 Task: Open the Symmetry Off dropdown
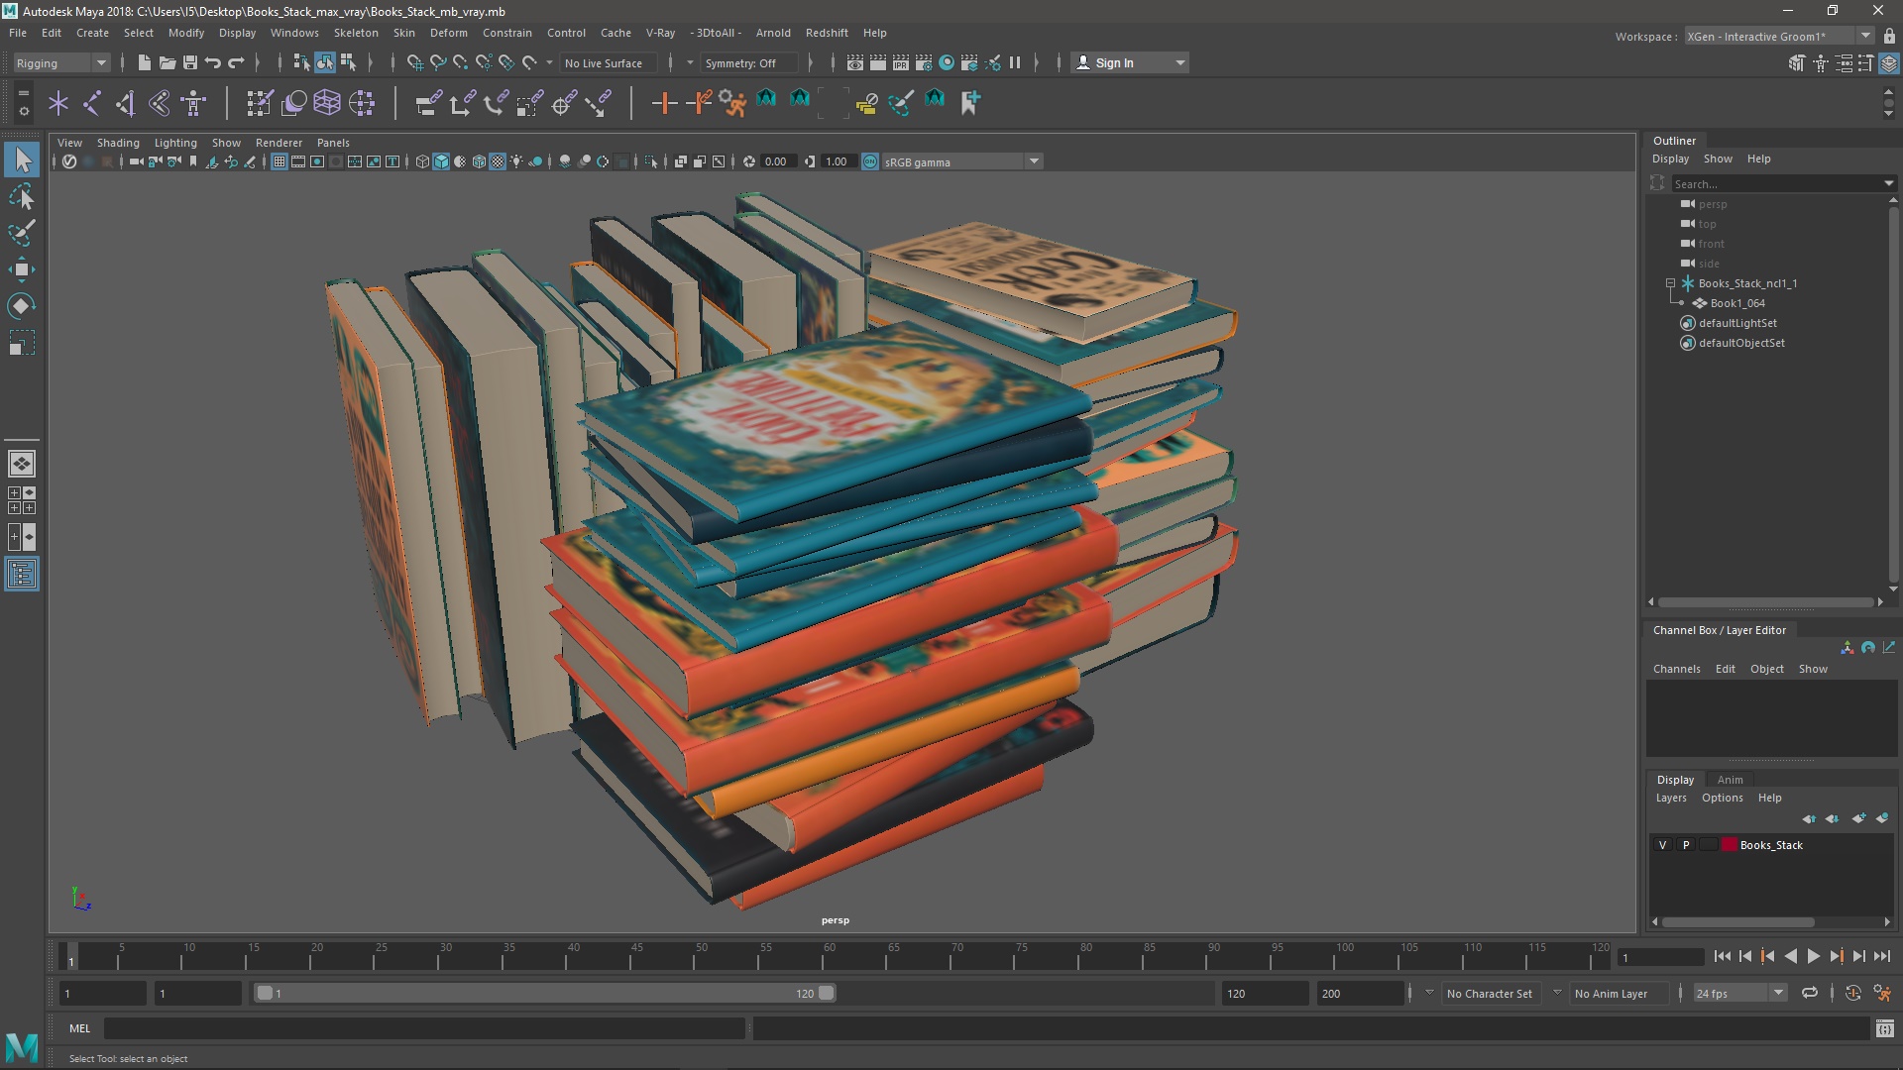(750, 63)
